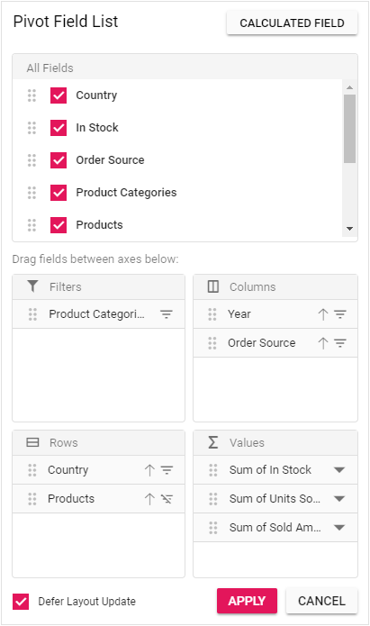Click filter icon on Year column

340,314
